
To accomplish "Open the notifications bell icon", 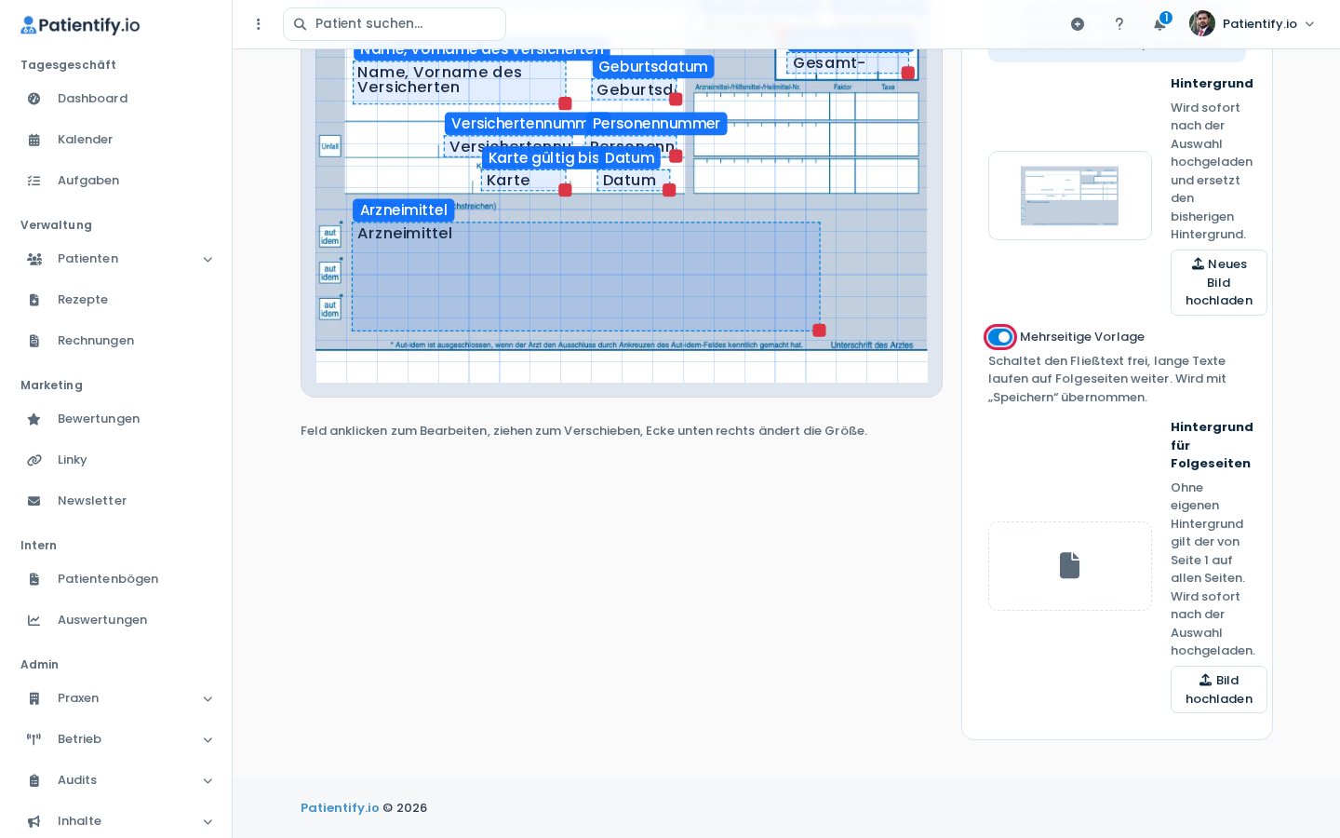I will [x=1160, y=24].
